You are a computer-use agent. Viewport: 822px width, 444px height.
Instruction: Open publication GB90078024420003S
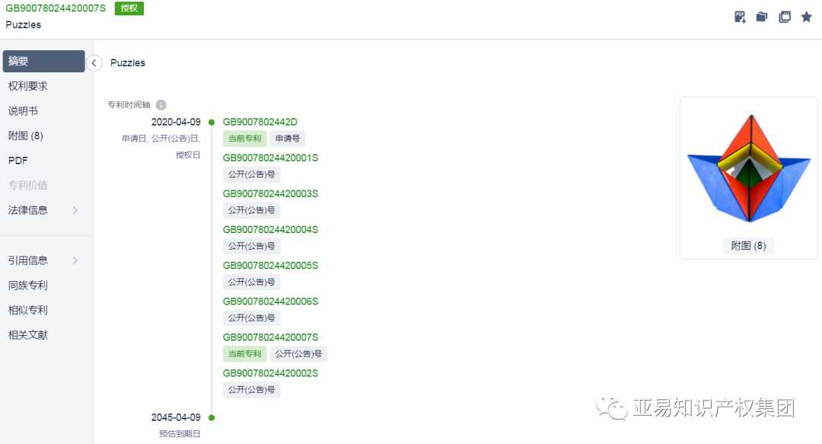270,193
